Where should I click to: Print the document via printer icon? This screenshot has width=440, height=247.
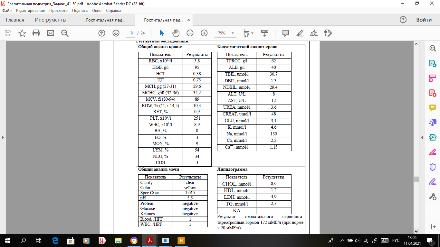[x=36, y=33]
